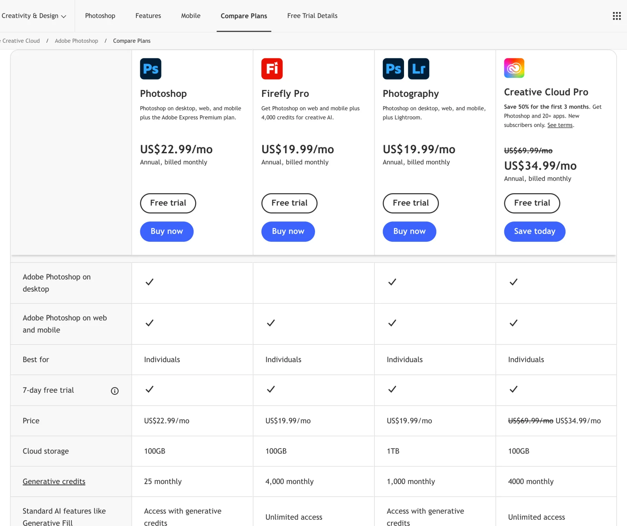Image resolution: width=627 pixels, height=526 pixels.
Task: Open the Generative credits link
Action: [54, 481]
